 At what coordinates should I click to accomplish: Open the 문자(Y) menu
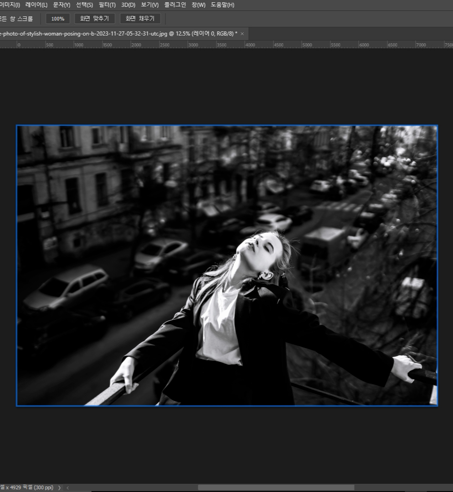click(x=62, y=5)
